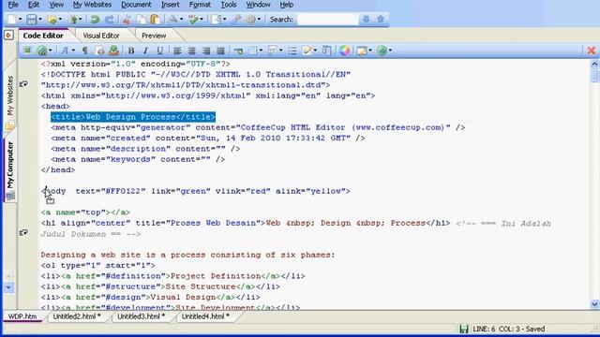Screen dimensions: 600x337
Task: Click the bulleted list icon
Action: (x=292, y=51)
